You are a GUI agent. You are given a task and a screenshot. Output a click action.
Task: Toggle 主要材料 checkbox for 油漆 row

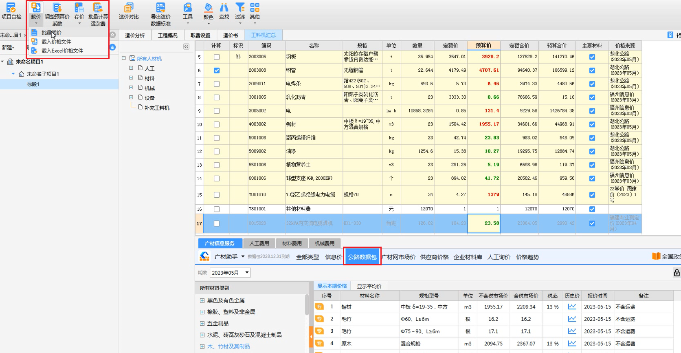592,151
